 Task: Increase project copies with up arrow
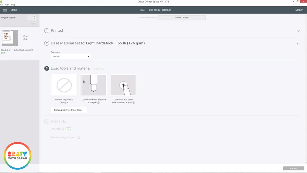pos(34,17)
